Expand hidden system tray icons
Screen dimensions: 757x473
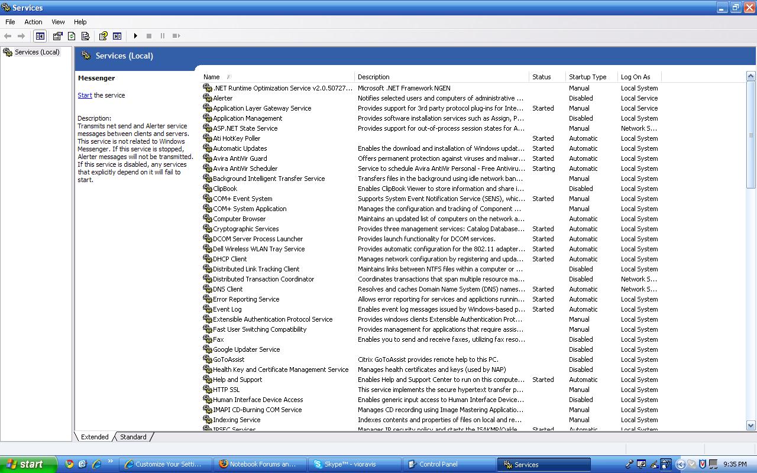click(680, 464)
